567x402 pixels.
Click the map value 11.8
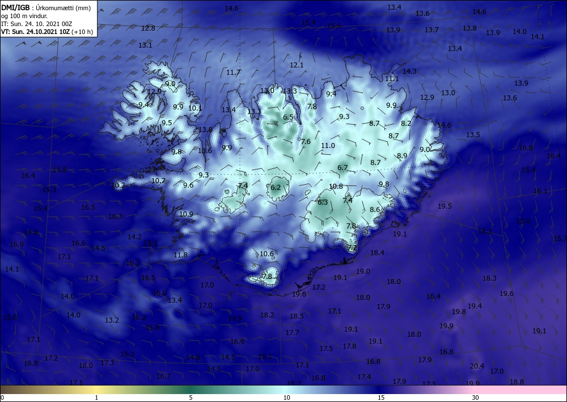[180, 255]
